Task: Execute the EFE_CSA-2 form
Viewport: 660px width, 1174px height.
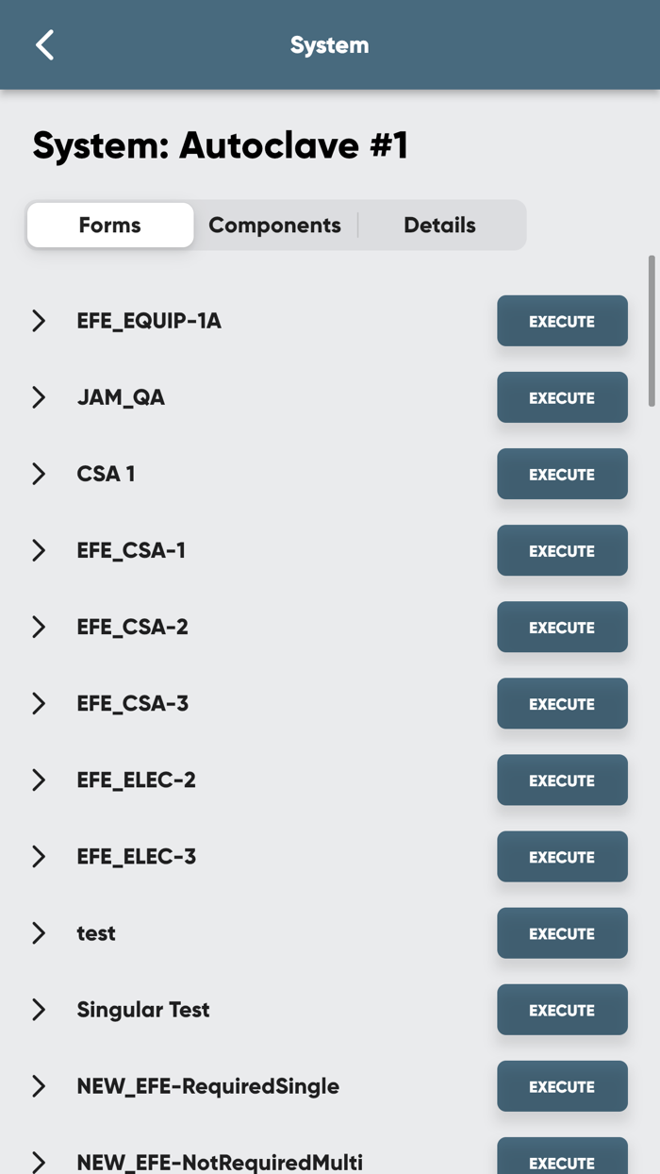Action: (562, 627)
